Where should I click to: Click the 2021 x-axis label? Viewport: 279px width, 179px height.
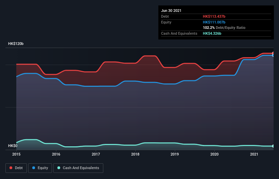coord(254,154)
